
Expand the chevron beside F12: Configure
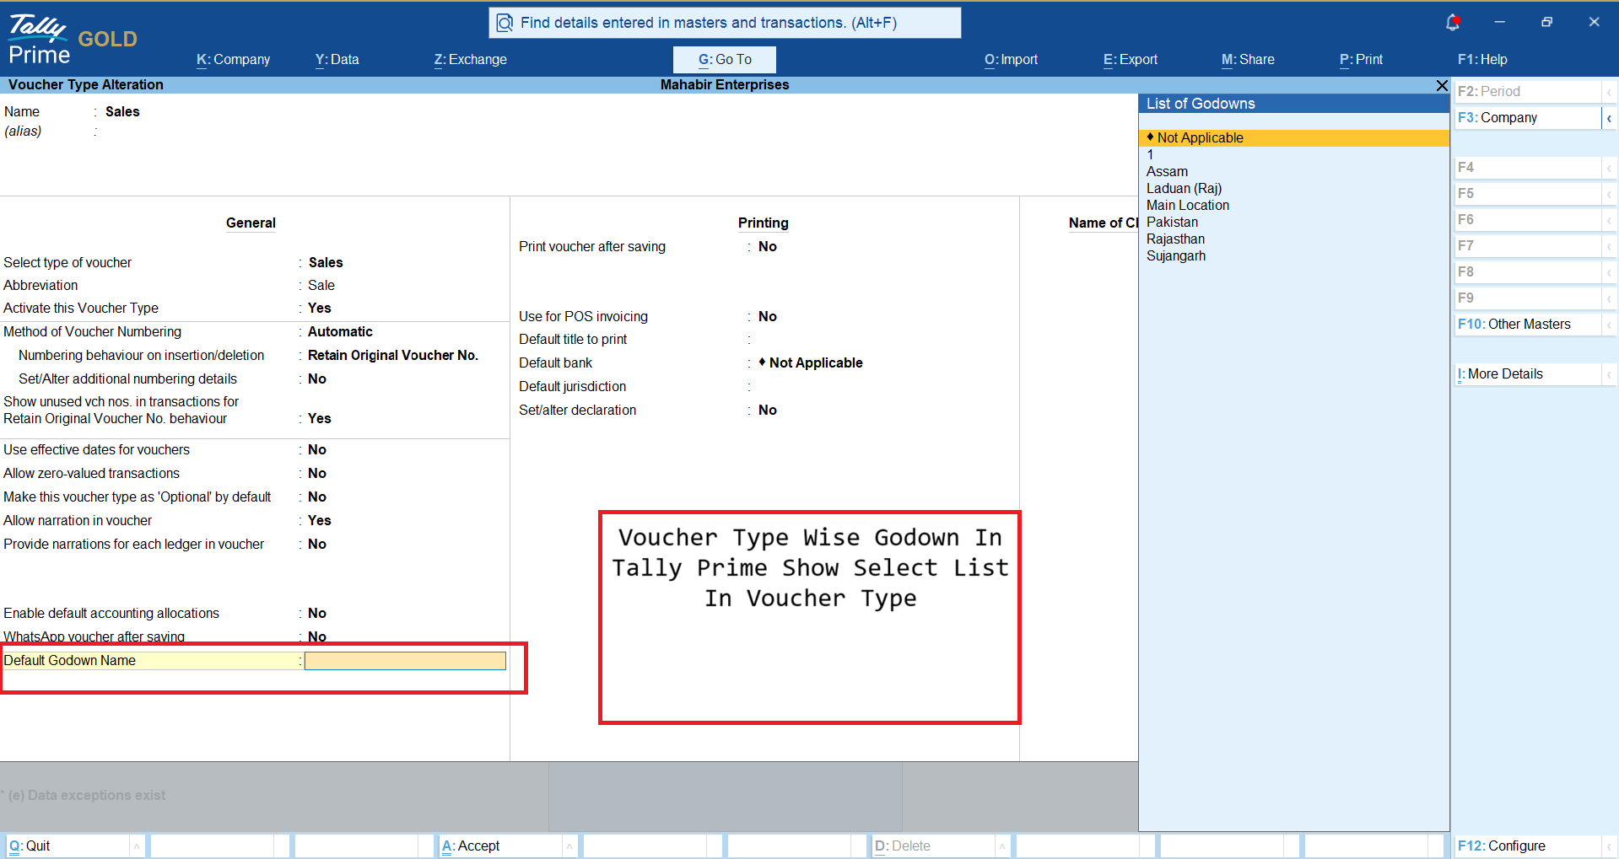1609,846
